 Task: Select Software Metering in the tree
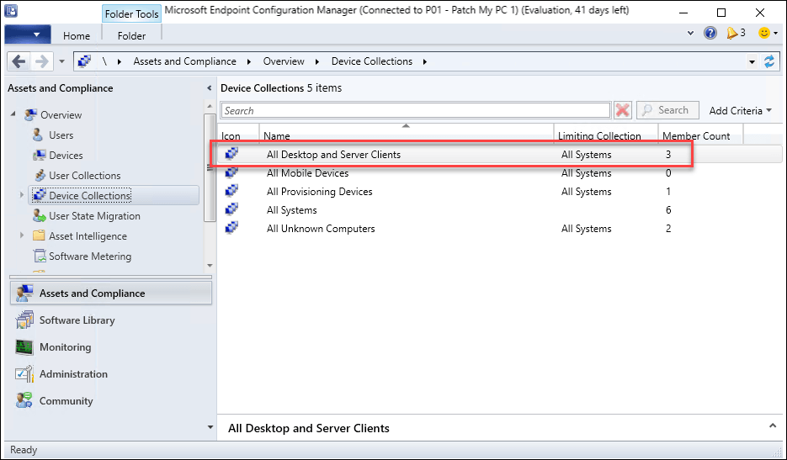[90, 256]
